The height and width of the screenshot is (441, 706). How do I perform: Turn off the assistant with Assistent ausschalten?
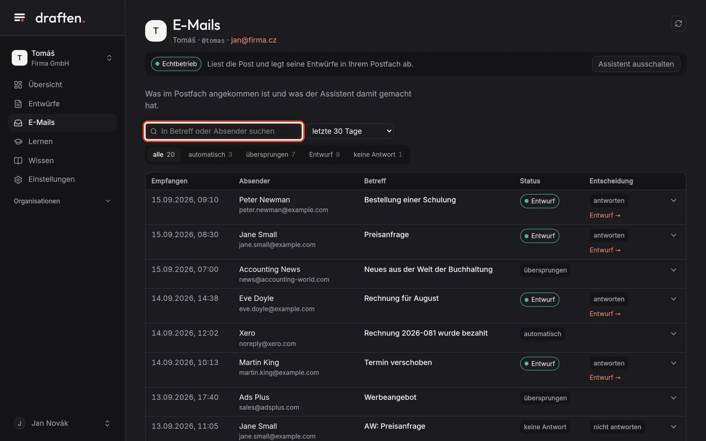point(636,64)
